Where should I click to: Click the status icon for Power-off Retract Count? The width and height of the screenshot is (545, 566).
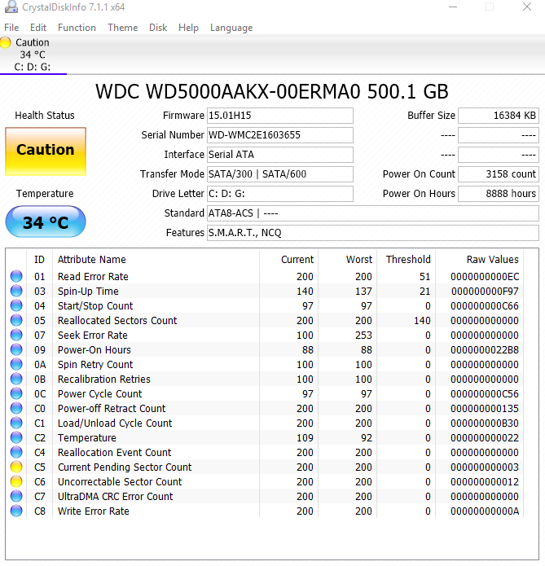(x=16, y=408)
